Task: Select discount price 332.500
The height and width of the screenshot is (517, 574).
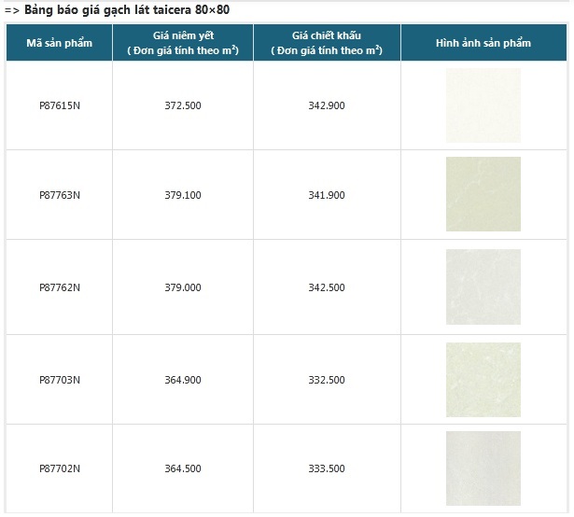Action: coord(327,380)
